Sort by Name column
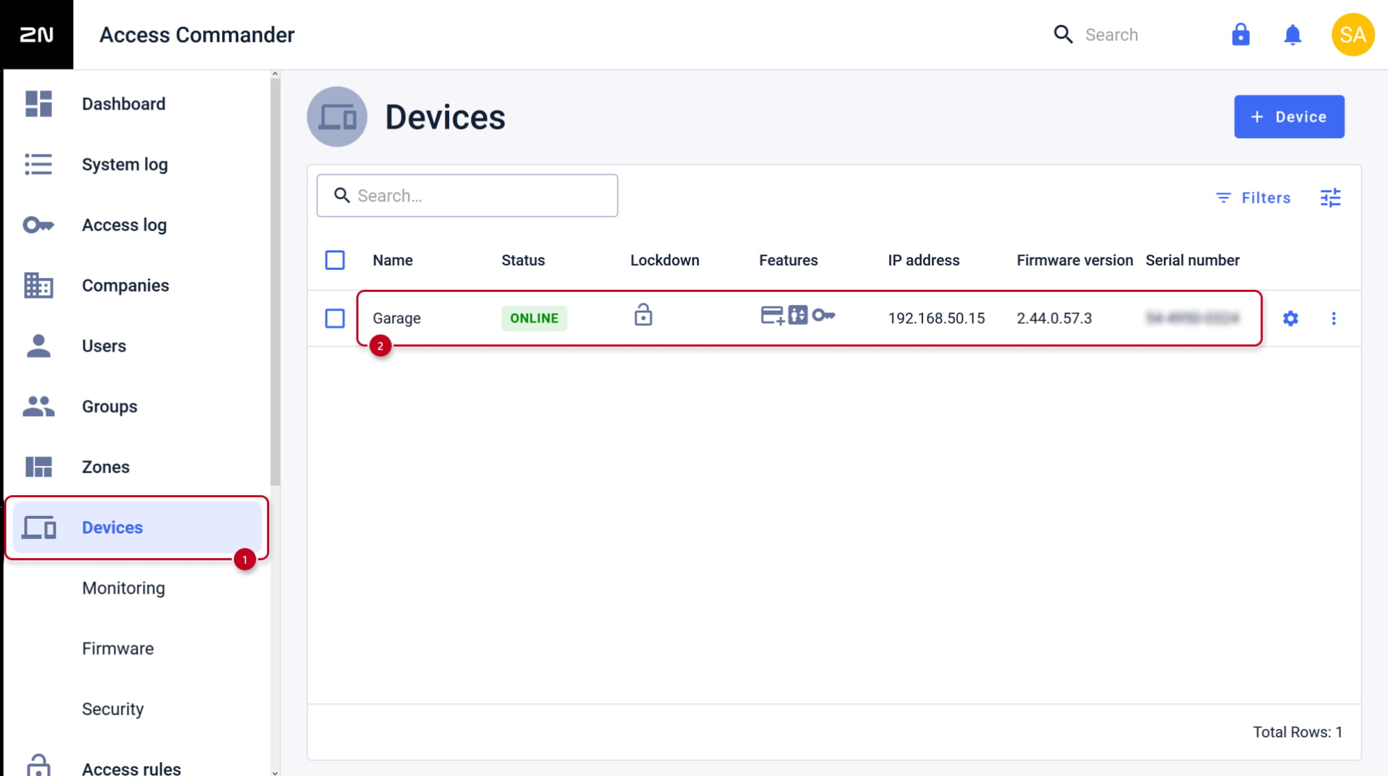 coord(393,260)
